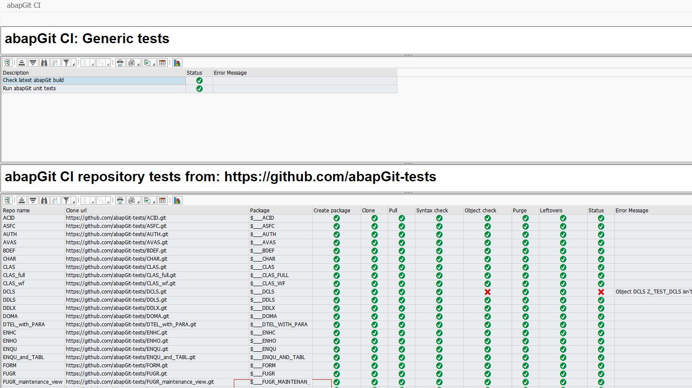Viewport: 692px width, 388px height.
Task: Expand Total dropdown arrow in repository tests toolbar
Action: (x=92, y=201)
